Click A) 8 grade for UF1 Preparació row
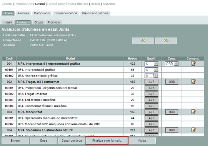The image size is (208, 146). pyautogui.click(x=151, y=88)
